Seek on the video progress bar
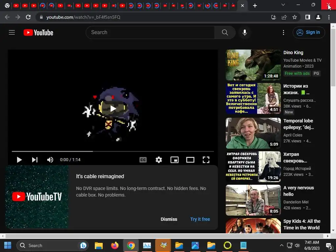 coord(113,151)
